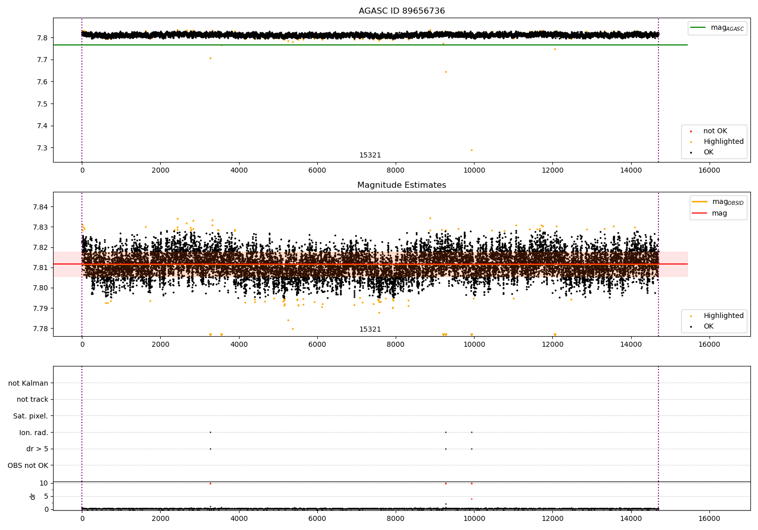Click the 15321 label inside the top plot
Viewport: 758px width, 530px height.
tap(370, 155)
